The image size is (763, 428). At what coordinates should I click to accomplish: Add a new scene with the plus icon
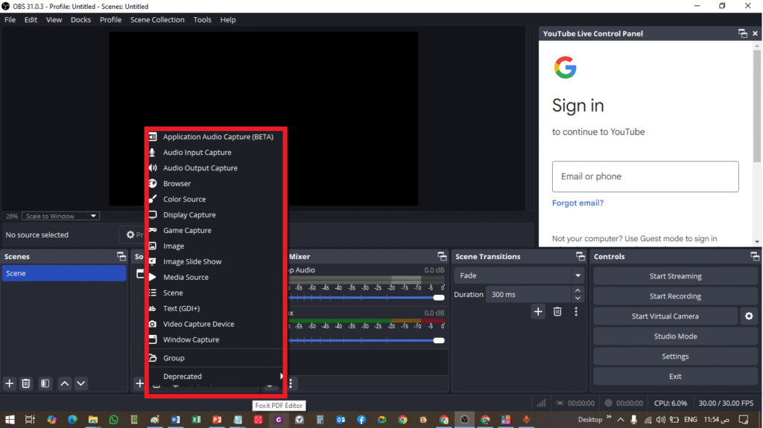click(x=9, y=383)
